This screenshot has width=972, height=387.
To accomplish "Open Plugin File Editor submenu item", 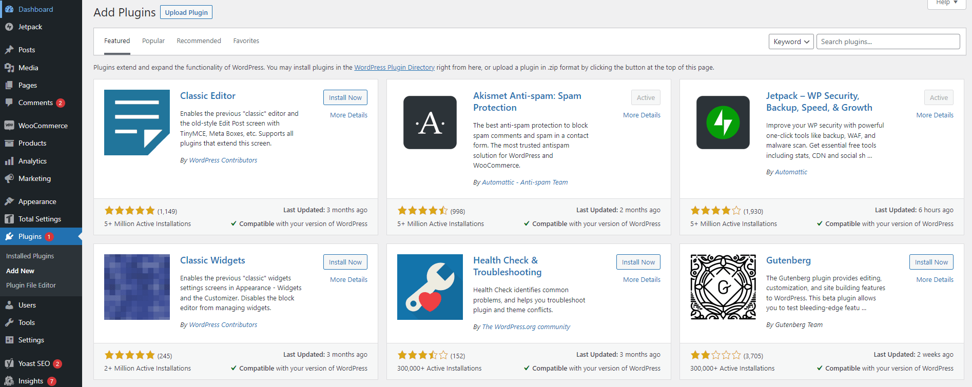I will tap(31, 285).
